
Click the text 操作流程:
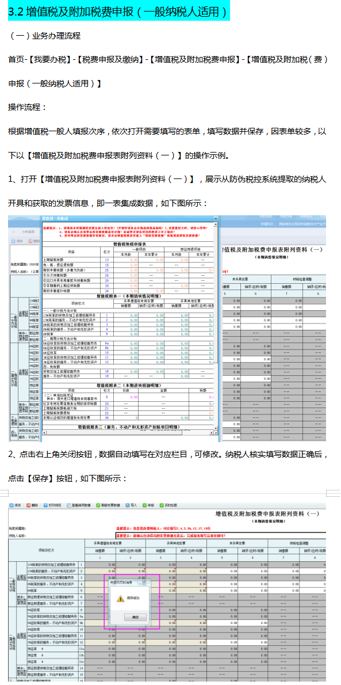pyautogui.click(x=27, y=107)
